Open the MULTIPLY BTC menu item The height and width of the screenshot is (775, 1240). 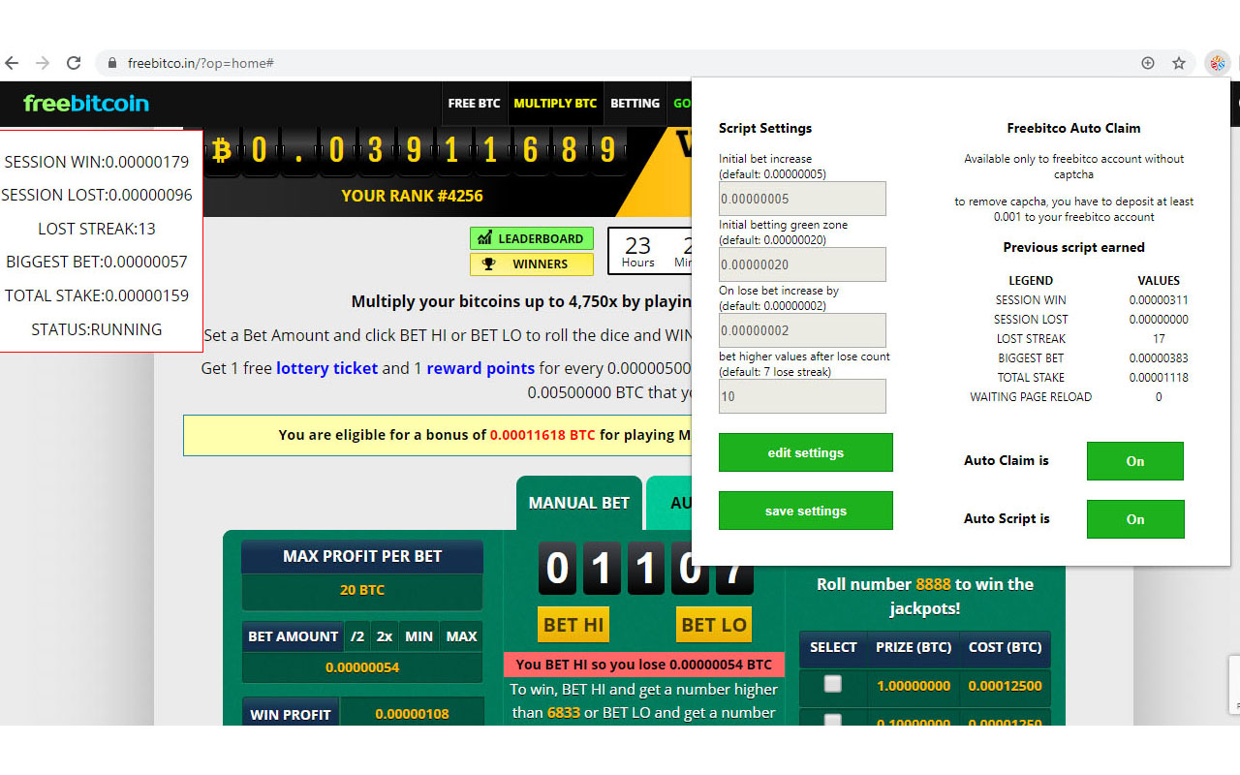coord(555,104)
